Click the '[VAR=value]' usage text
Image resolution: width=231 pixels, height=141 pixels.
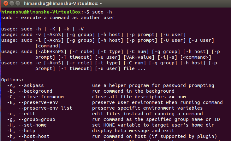[135, 57]
